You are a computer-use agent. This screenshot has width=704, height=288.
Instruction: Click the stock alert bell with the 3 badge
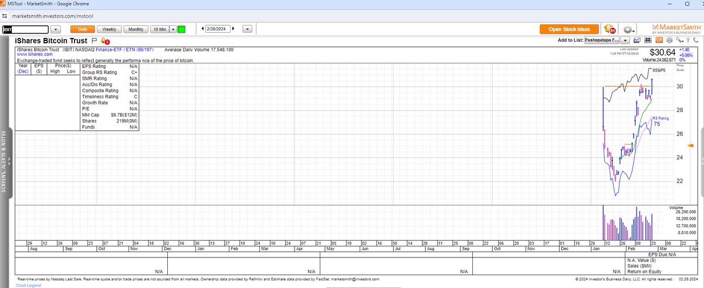[x=105, y=41]
